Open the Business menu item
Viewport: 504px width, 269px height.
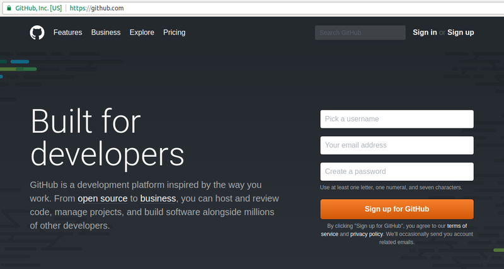106,33
